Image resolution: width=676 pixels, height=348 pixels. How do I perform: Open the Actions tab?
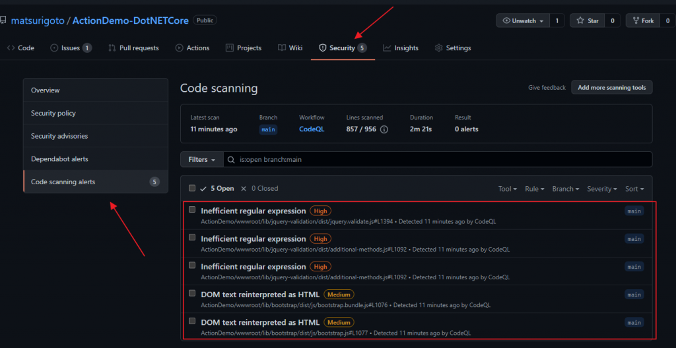[x=192, y=48]
